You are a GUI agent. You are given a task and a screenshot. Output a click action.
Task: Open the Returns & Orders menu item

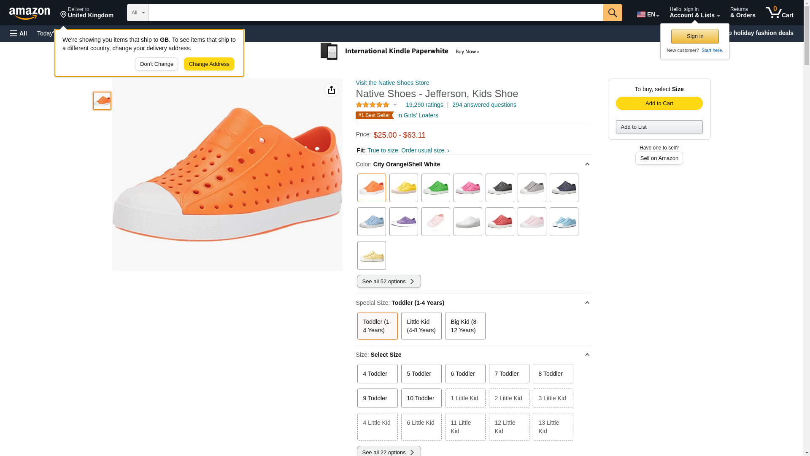[x=742, y=13]
